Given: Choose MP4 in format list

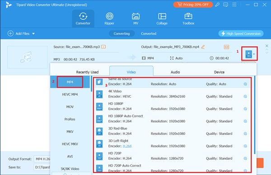Looking at the screenshot, I should [70, 82].
